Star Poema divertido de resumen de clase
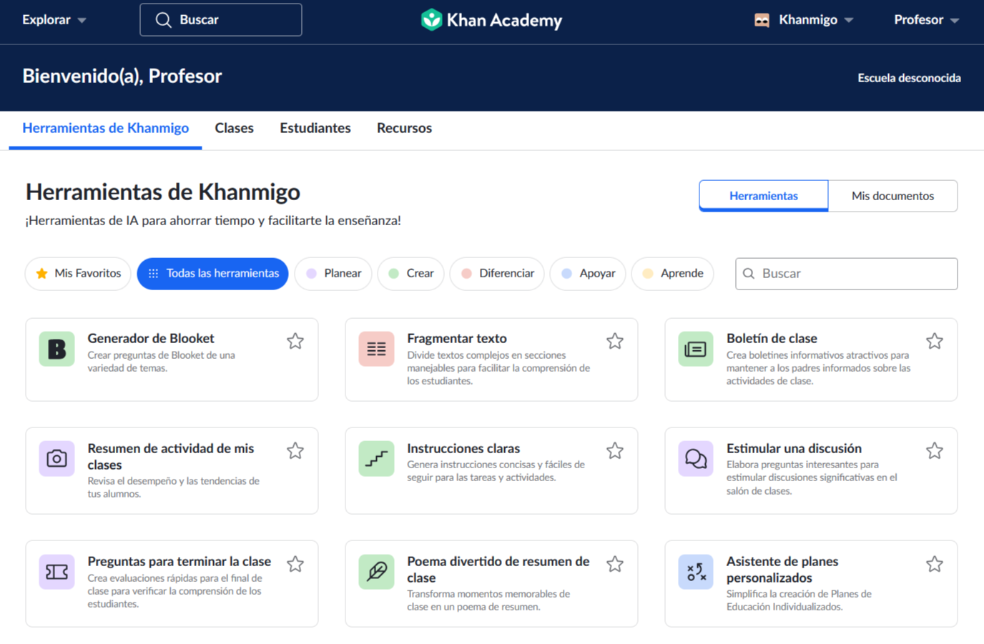984x644 pixels. (x=615, y=564)
